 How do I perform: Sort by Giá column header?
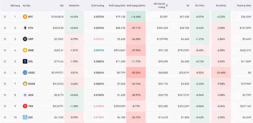coord(62,6)
